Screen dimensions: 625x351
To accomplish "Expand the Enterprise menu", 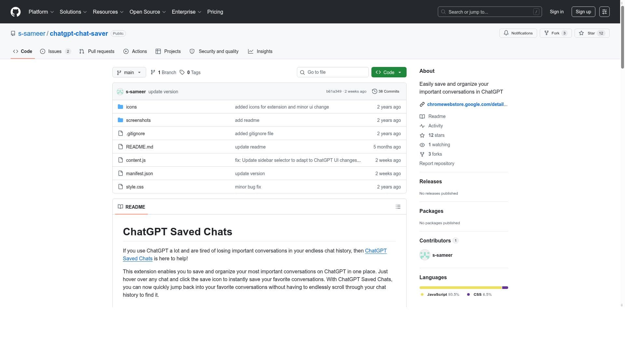I will coord(187,12).
